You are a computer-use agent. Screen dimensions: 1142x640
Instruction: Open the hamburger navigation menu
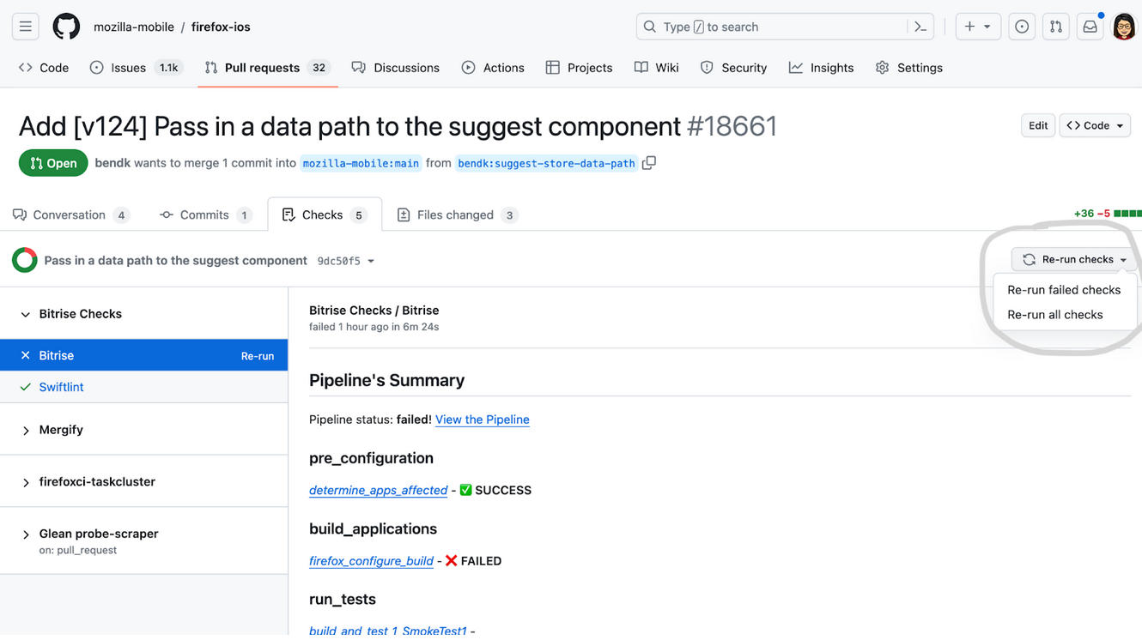pyautogui.click(x=26, y=27)
